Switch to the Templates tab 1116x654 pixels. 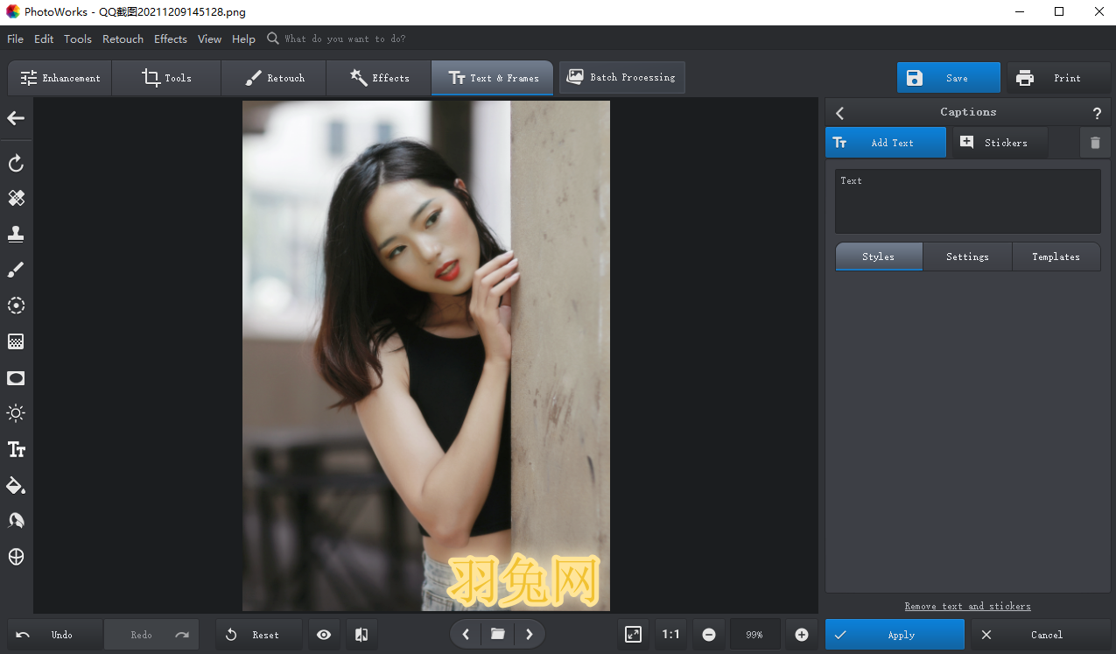click(x=1056, y=257)
